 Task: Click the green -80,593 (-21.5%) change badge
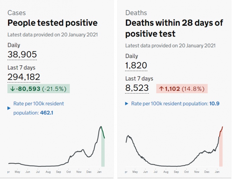(x=38, y=89)
